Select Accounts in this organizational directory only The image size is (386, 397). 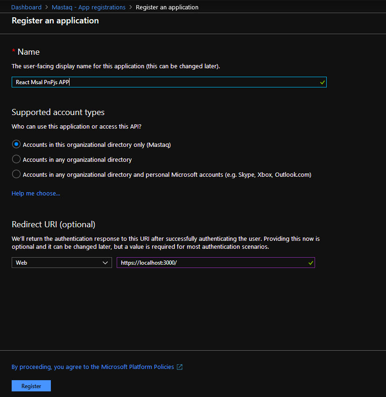[x=16, y=144]
